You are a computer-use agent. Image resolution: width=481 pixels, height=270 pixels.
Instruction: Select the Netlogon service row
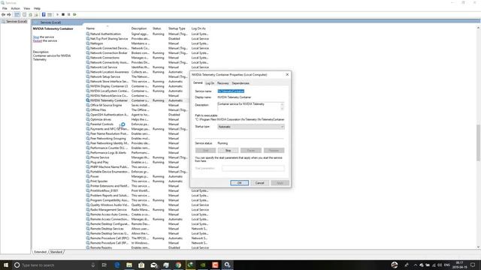[x=147, y=43]
